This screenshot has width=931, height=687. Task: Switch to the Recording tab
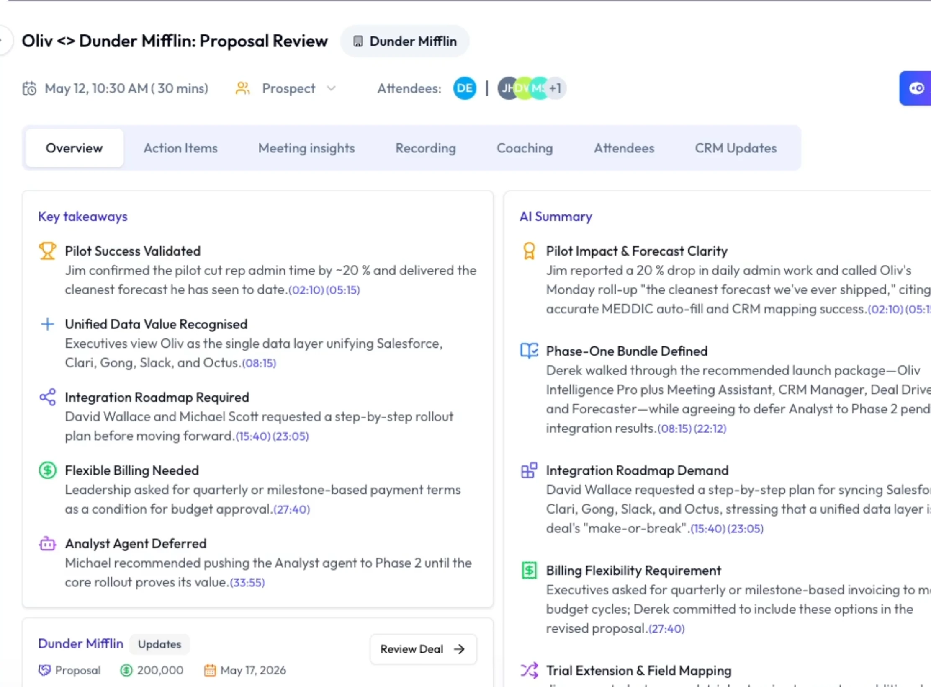point(426,148)
